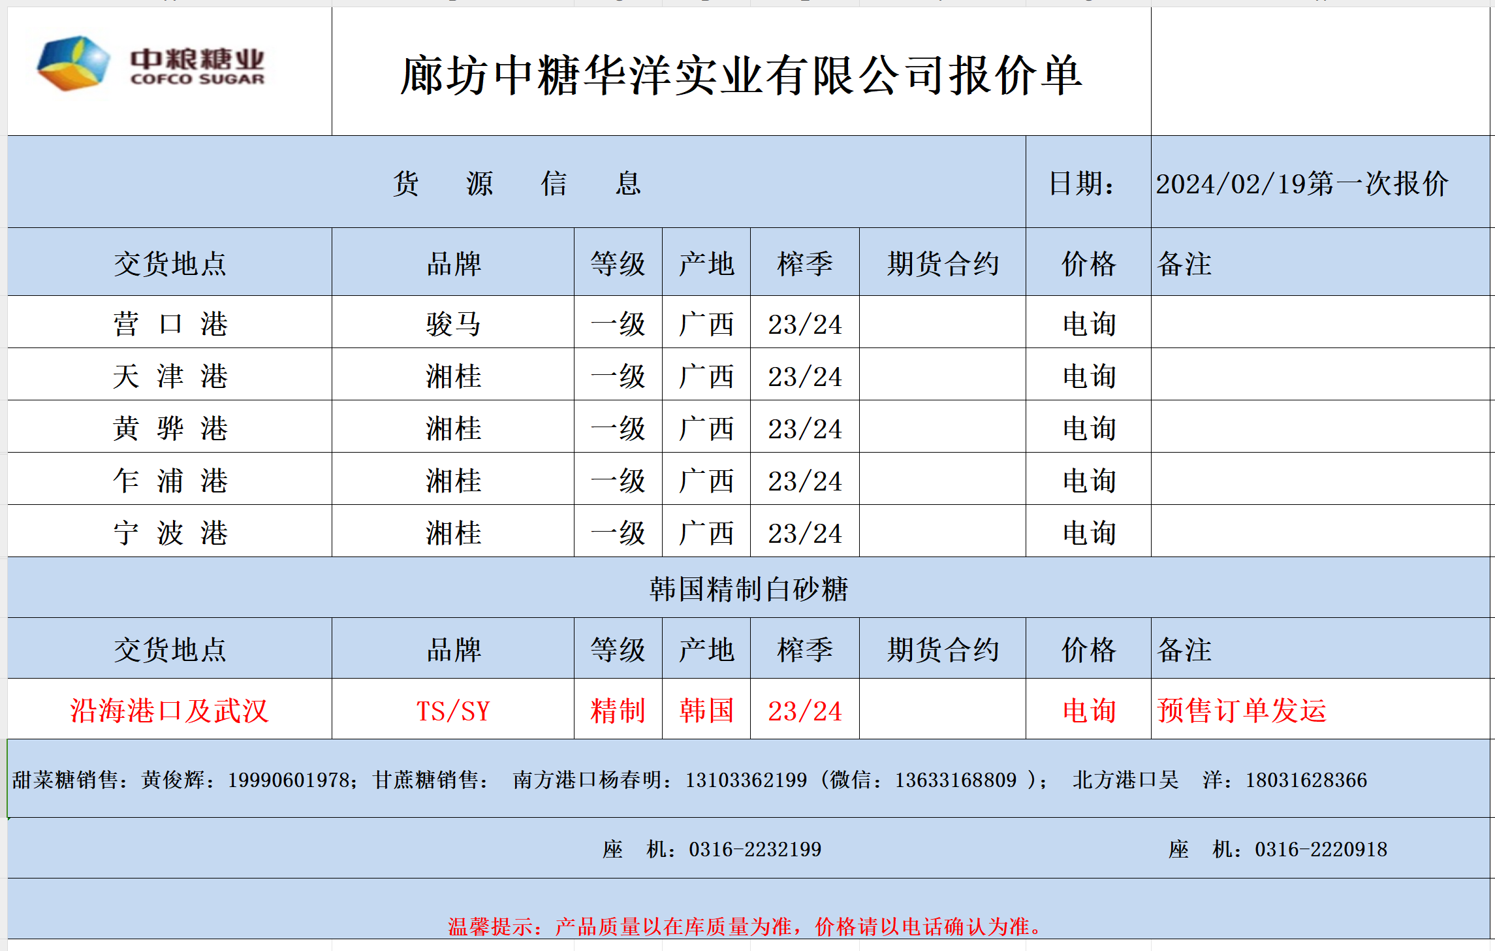Select the red 精制 grade cell
The height and width of the screenshot is (951, 1495).
click(618, 711)
